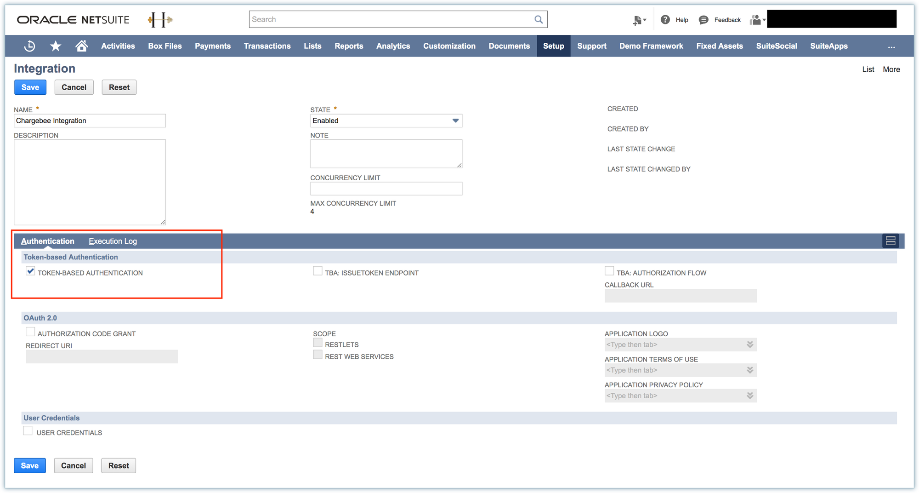Click the top Cancel button
The image size is (919, 493).
[x=74, y=87]
